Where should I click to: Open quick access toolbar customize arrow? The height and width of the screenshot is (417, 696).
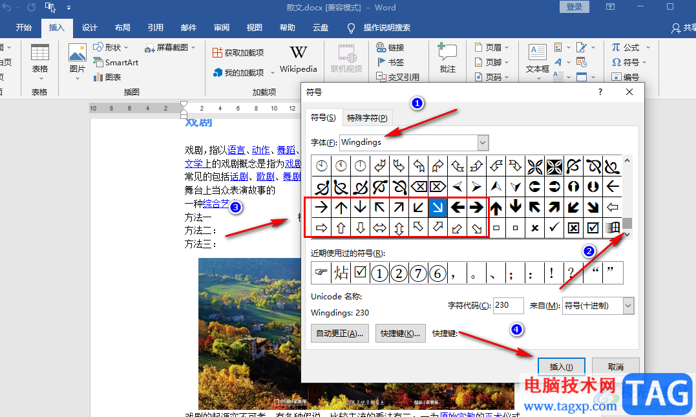pyautogui.click(x=69, y=8)
